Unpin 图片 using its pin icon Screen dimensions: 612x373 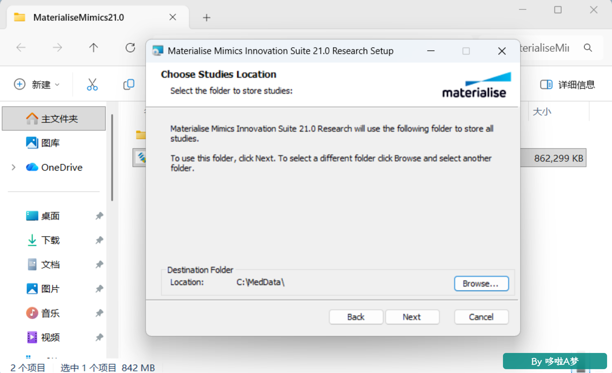tap(99, 289)
